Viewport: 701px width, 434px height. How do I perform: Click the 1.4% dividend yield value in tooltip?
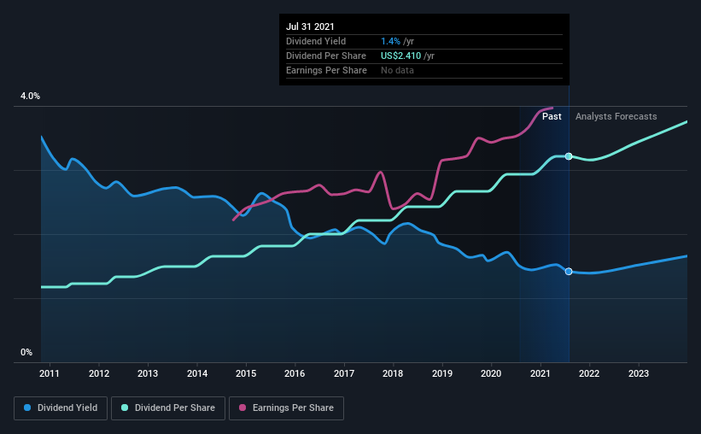390,41
